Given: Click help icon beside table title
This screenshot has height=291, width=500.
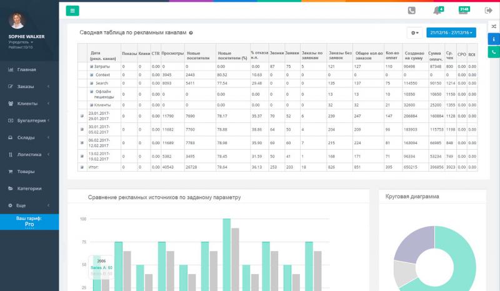Looking at the screenshot, I should pos(191,32).
